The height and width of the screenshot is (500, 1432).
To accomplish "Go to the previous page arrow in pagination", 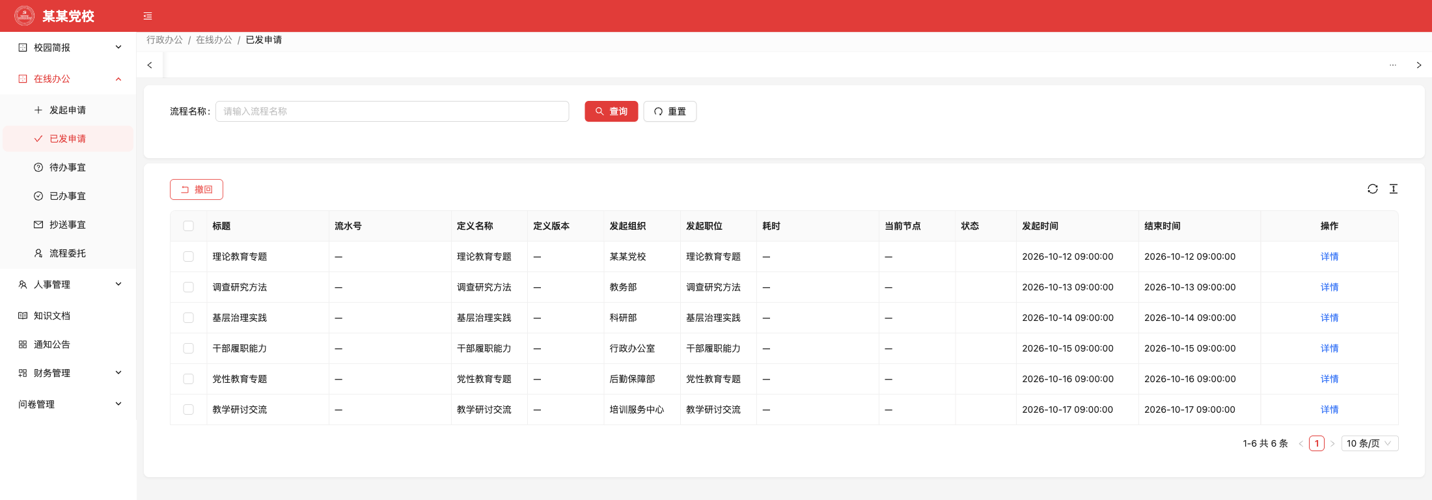I will 1301,443.
